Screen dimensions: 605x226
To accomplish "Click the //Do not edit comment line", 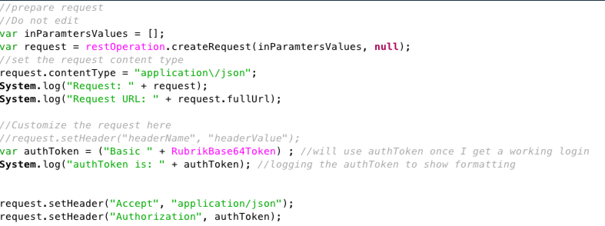I will pos(39,21).
